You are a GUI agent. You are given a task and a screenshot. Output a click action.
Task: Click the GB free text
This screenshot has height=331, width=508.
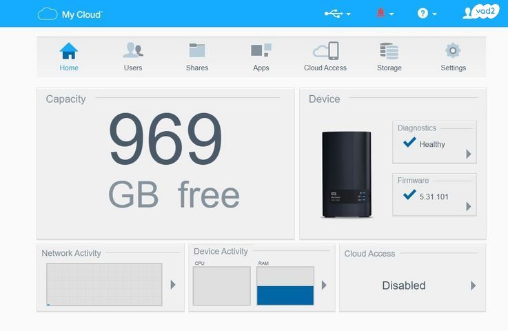click(x=174, y=194)
